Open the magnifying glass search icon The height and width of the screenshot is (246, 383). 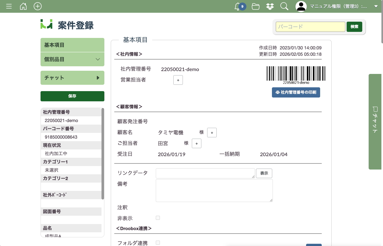click(x=284, y=6)
